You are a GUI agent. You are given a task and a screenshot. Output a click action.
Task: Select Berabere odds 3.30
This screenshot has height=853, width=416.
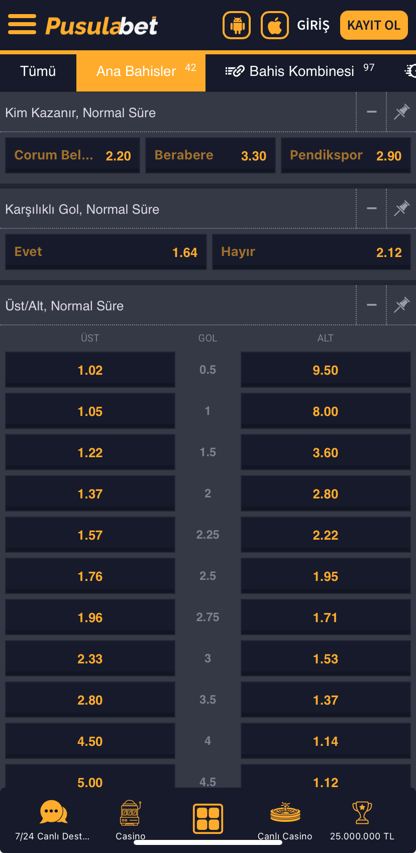pyautogui.click(x=211, y=155)
